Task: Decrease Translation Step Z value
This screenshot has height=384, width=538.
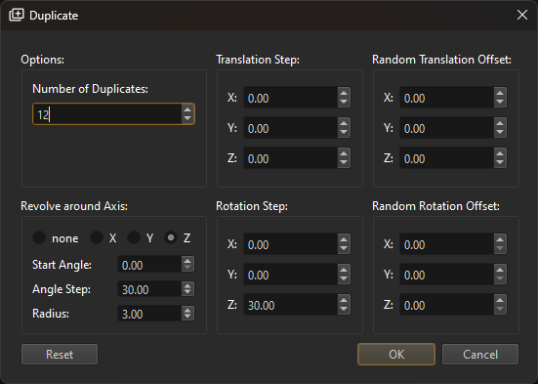Action: 344,162
